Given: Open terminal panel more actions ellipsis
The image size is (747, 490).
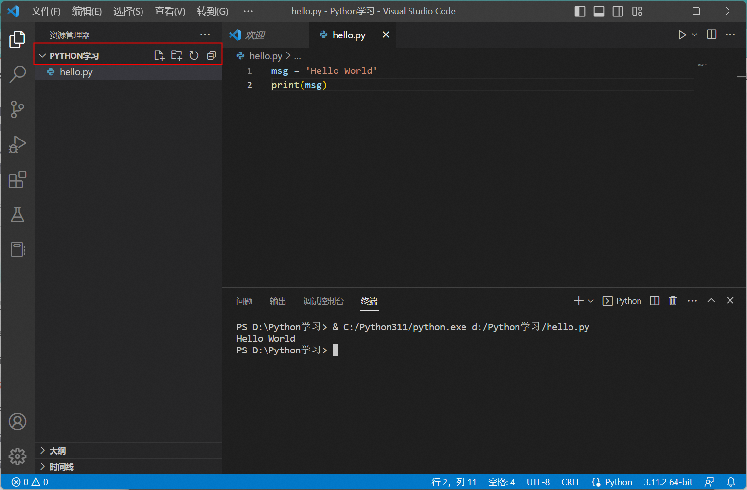Looking at the screenshot, I should click(693, 301).
